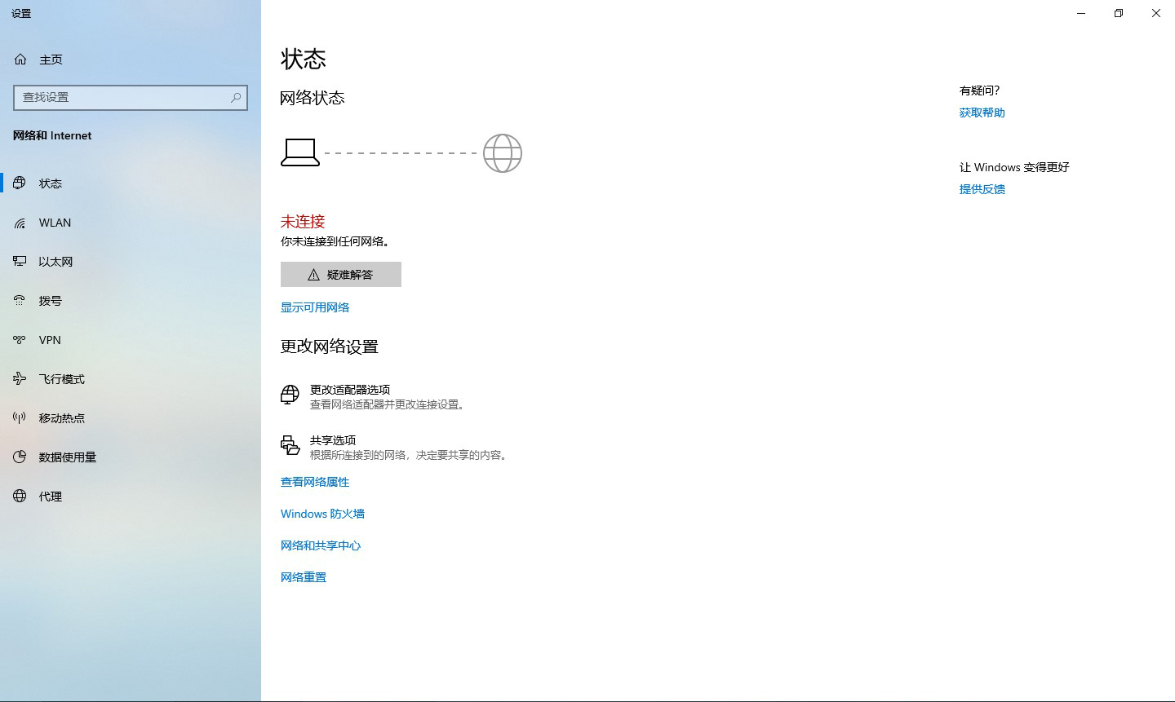Open 数据使用量 (Data usage) settings
The height and width of the screenshot is (702, 1175).
20,457
